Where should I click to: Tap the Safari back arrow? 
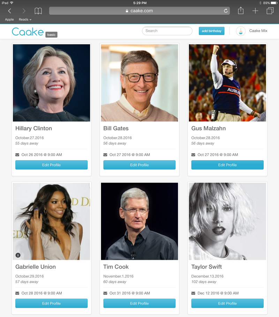coord(9,11)
